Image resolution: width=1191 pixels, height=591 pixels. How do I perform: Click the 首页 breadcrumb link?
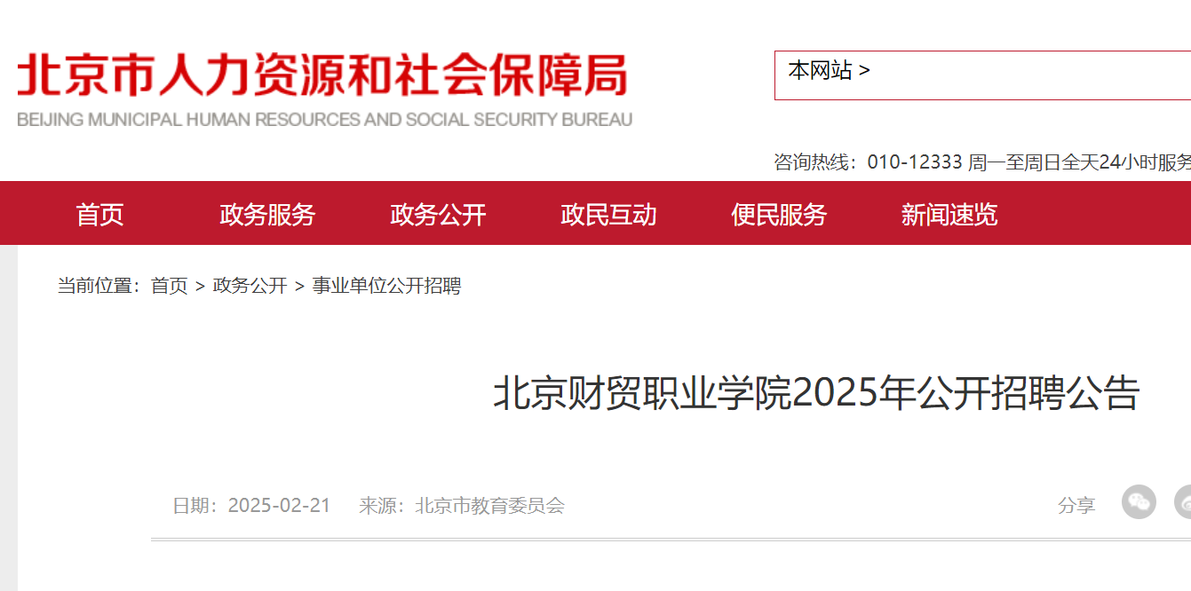pyautogui.click(x=170, y=286)
